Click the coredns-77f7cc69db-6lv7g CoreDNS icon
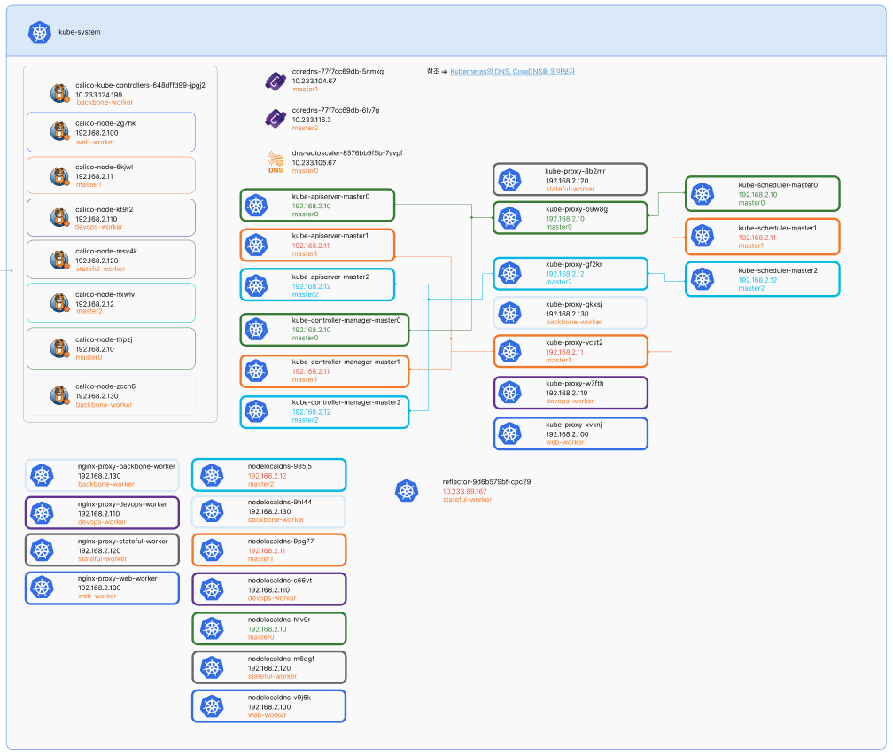Image resolution: width=893 pixels, height=756 pixels. (276, 119)
